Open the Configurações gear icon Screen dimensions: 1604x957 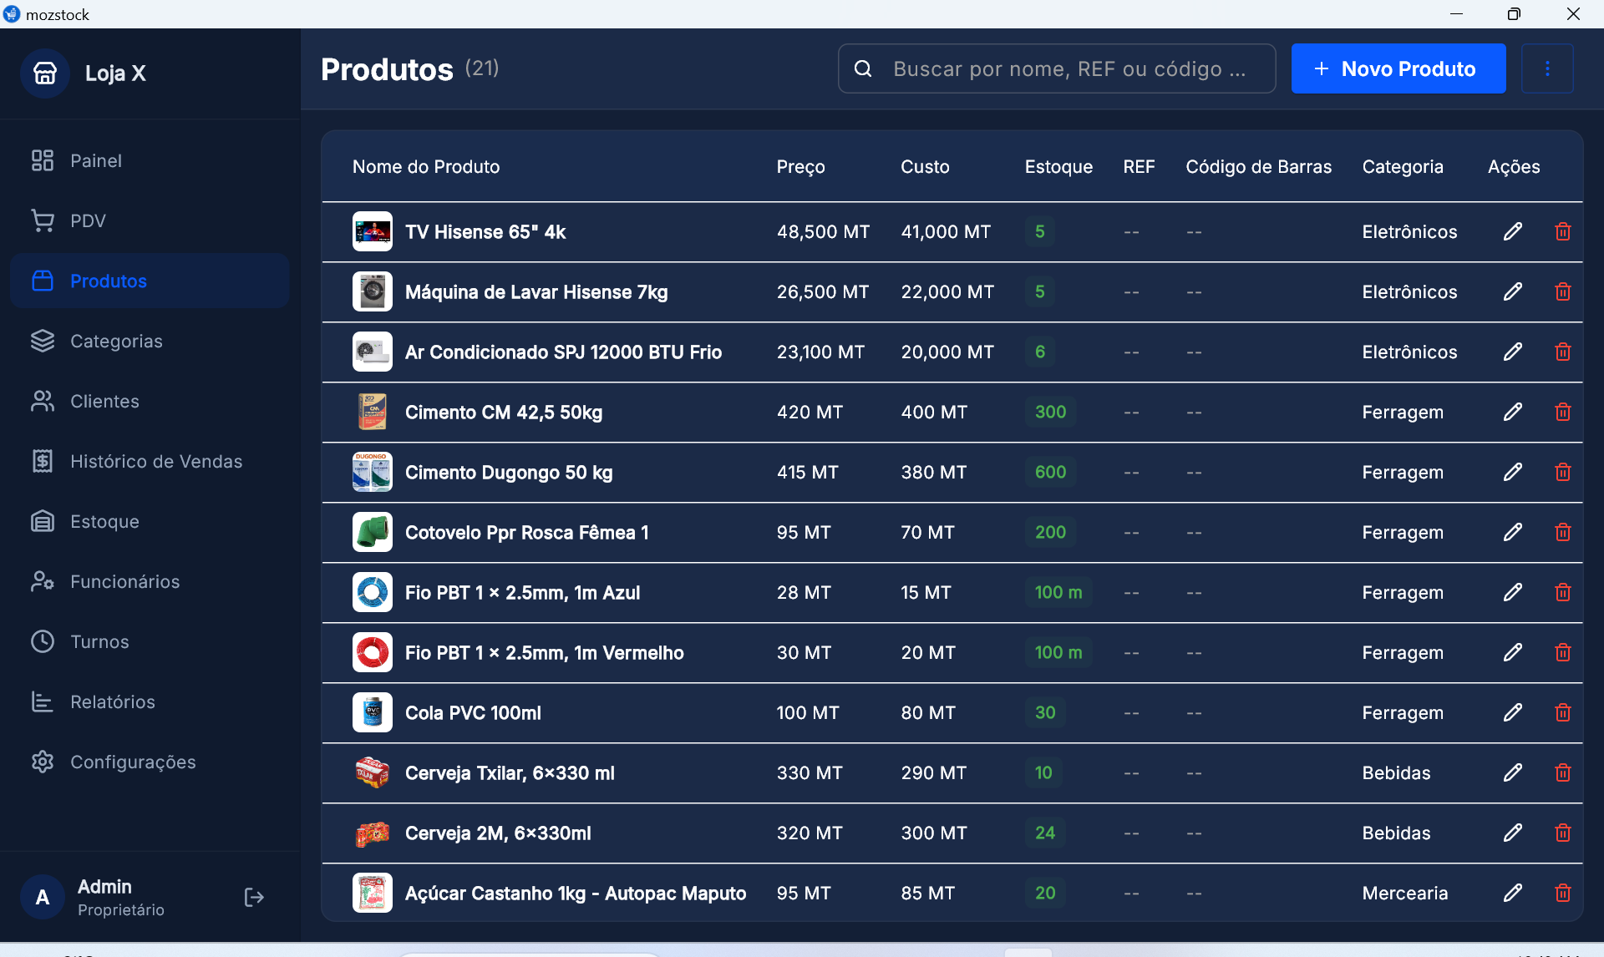pyautogui.click(x=43, y=762)
